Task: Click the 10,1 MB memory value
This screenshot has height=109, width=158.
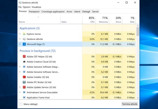Action: click(x=104, y=39)
